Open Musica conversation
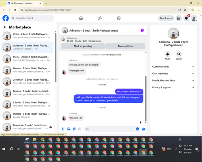The width and height of the screenshot is (202, 162). (x=27, y=93)
